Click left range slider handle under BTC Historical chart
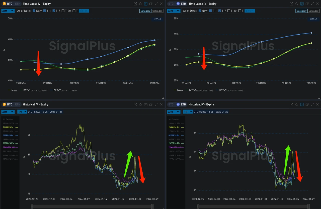321x209 pixels. [32, 206]
